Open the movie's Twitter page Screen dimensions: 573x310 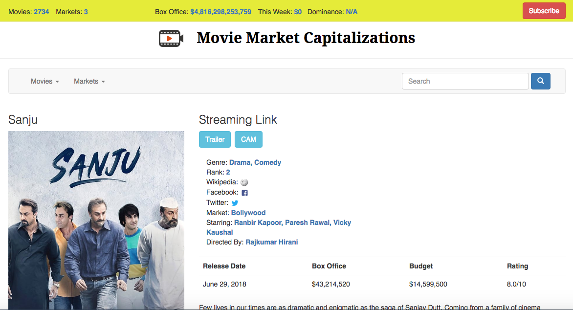click(234, 202)
